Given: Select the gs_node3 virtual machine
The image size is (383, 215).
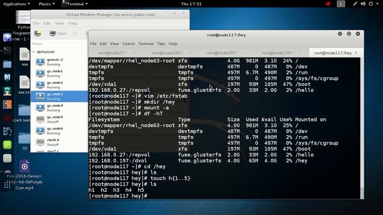Looking at the screenshot, I should 59,96.
